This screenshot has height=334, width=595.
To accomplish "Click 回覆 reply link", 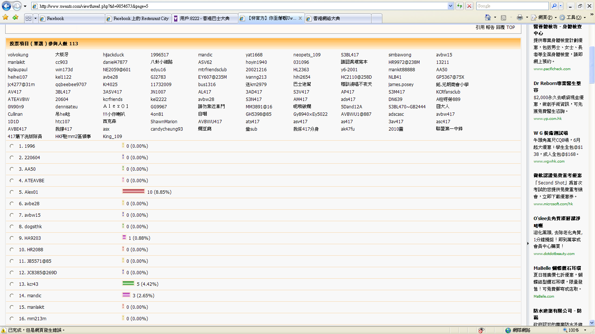I will coord(500,27).
